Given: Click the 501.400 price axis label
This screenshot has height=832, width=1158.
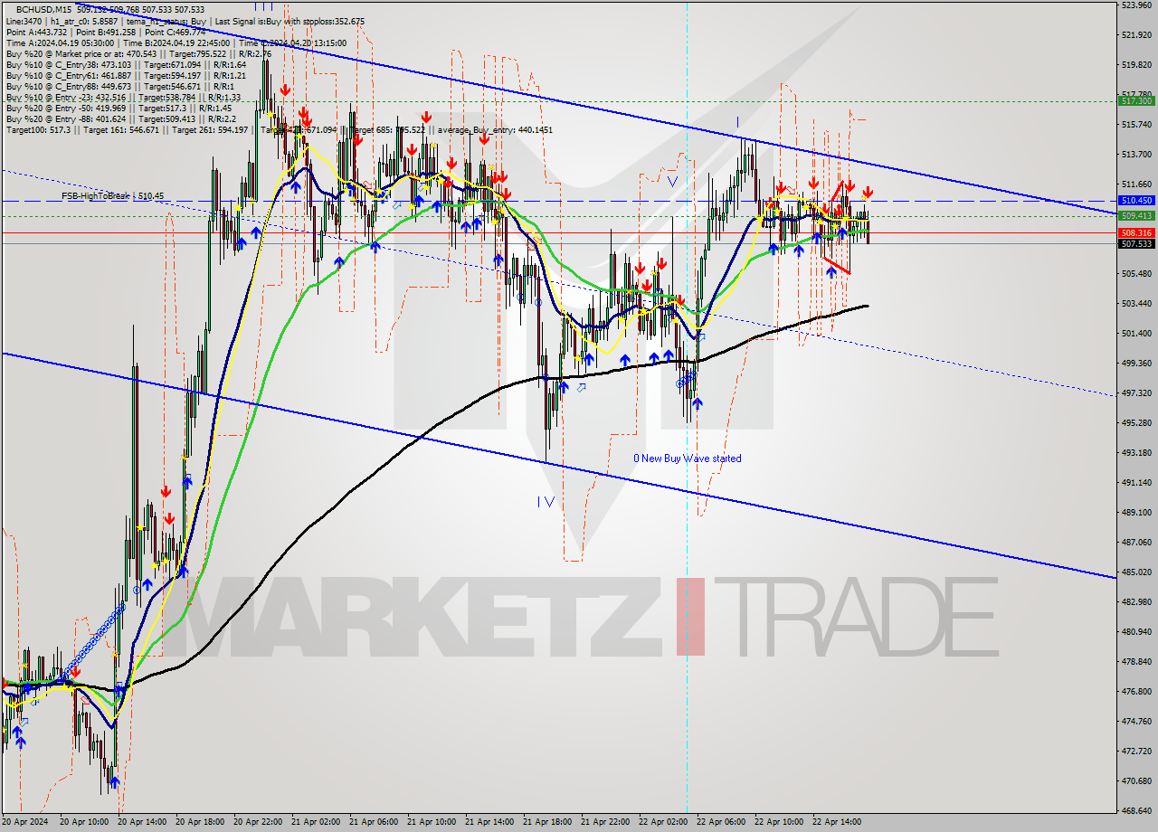Looking at the screenshot, I should point(1135,334).
